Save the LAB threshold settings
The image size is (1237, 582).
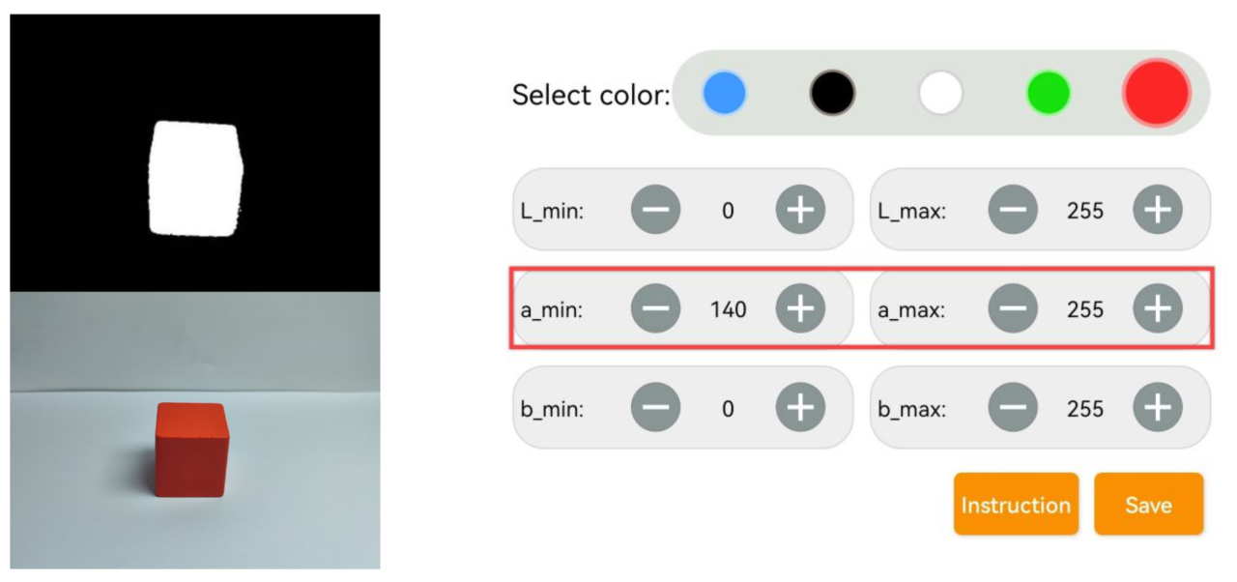[1149, 504]
